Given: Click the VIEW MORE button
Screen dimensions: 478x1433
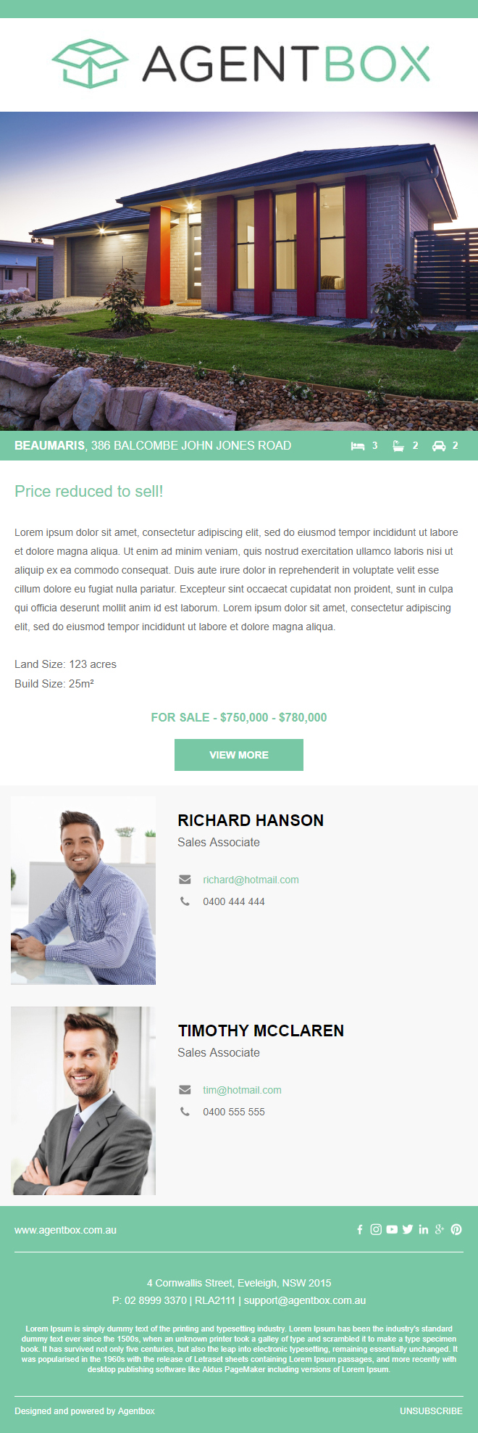Looking at the screenshot, I should point(239,755).
